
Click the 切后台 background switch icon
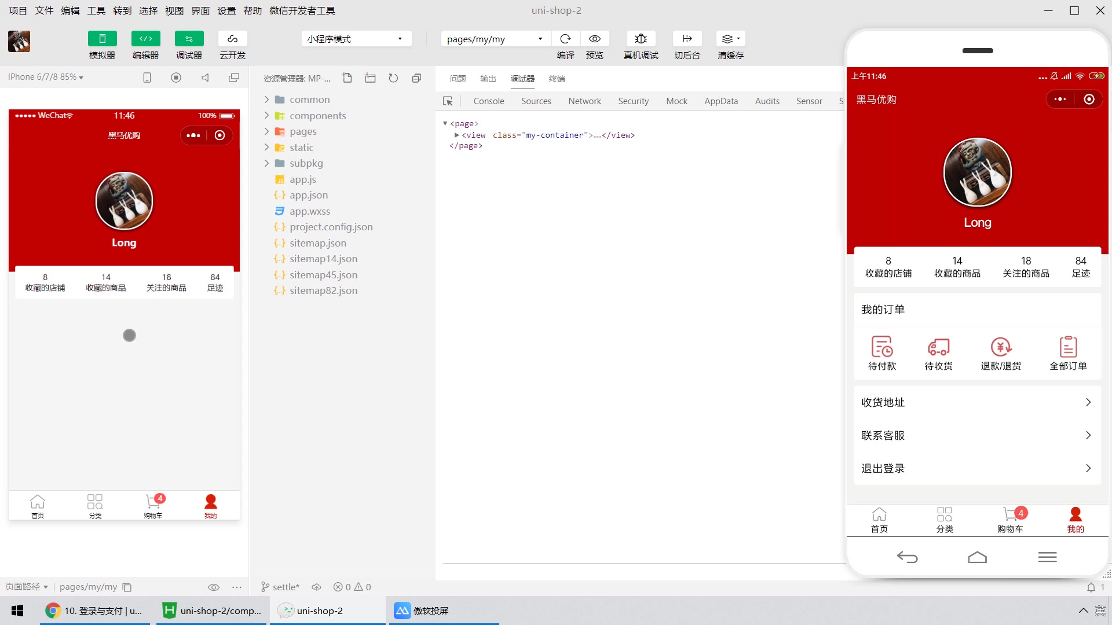click(x=687, y=38)
